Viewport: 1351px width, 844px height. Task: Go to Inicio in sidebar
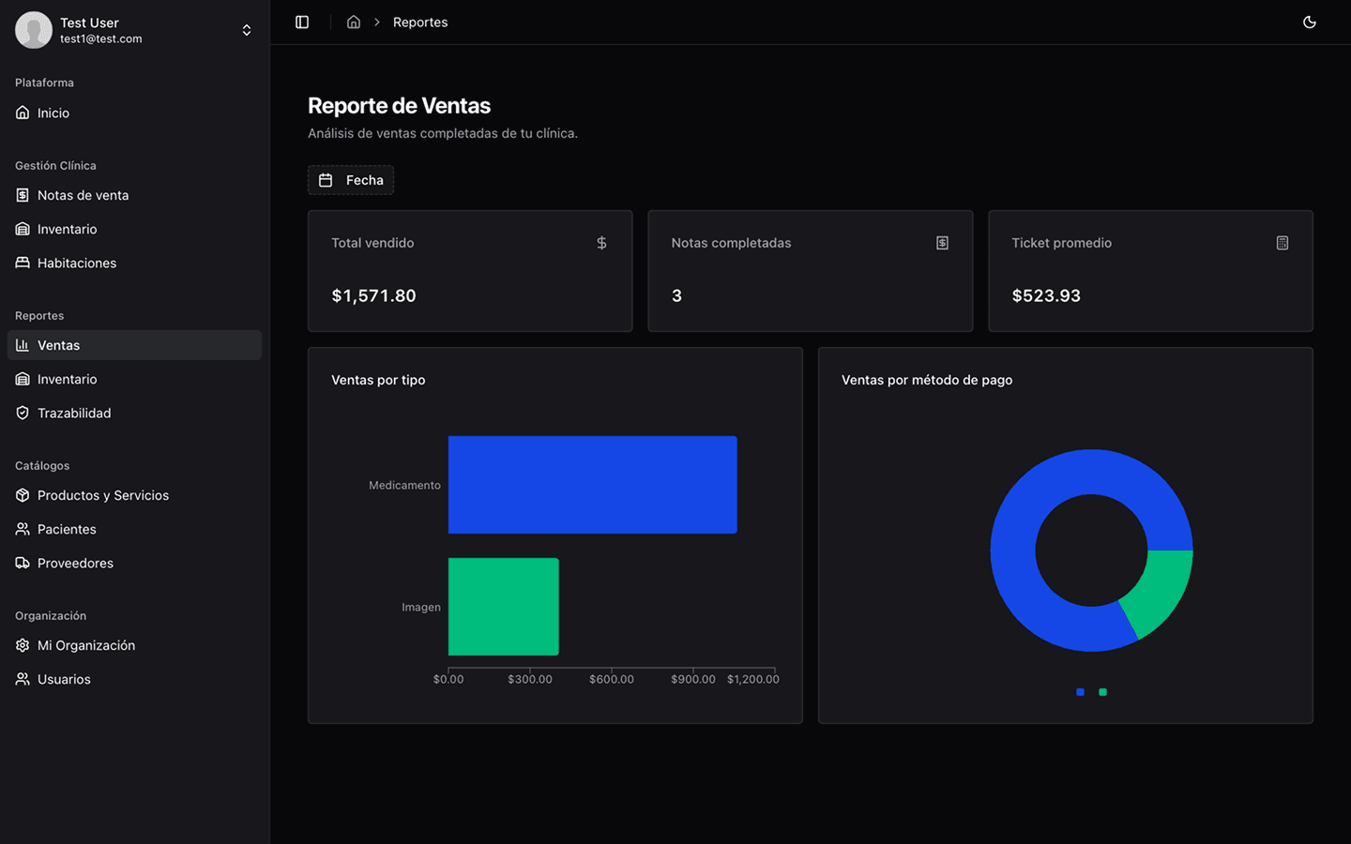(x=53, y=113)
